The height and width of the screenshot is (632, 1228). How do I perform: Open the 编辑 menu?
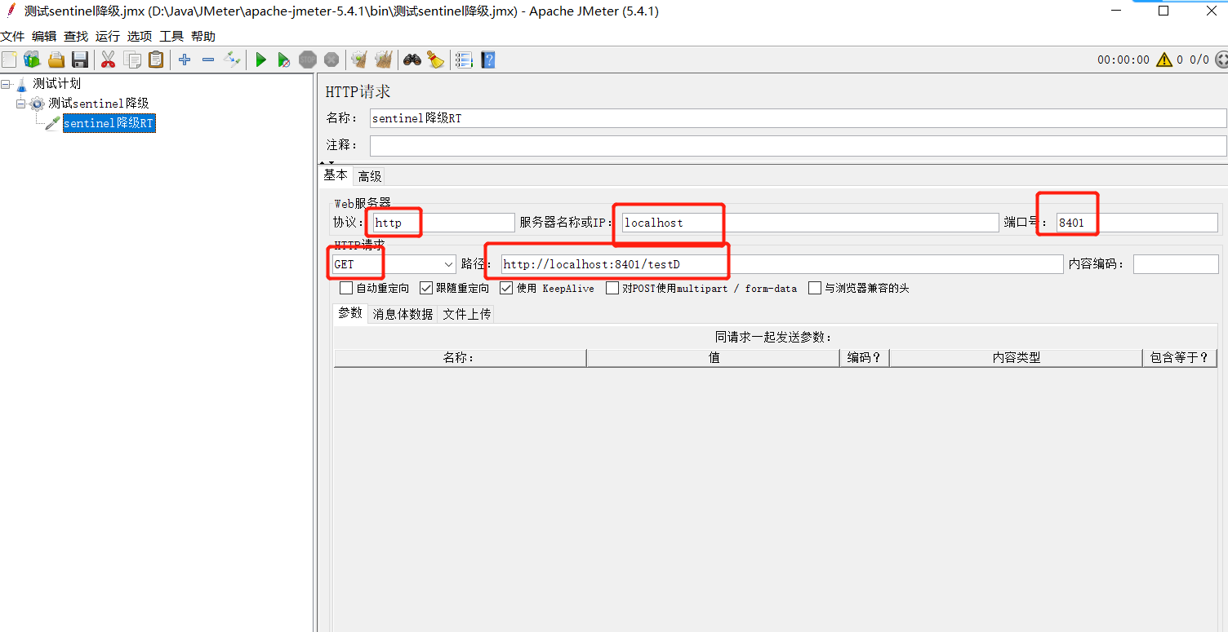(44, 36)
